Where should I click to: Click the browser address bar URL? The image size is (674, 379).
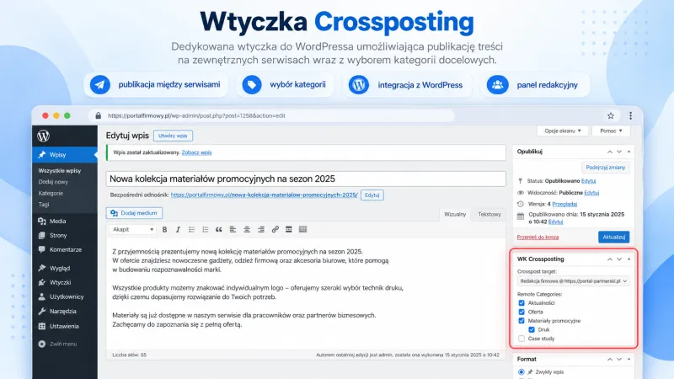point(196,115)
